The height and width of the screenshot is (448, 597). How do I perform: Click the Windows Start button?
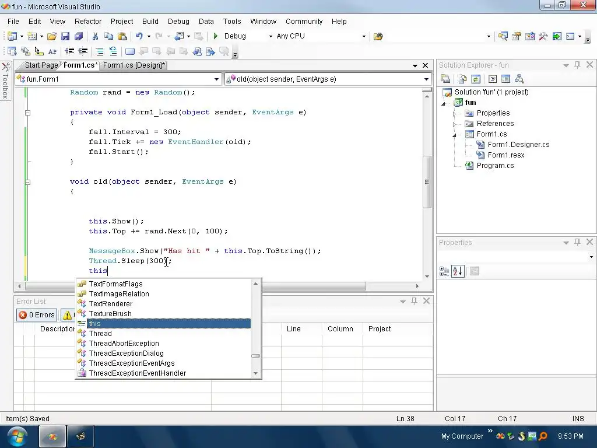(x=17, y=436)
